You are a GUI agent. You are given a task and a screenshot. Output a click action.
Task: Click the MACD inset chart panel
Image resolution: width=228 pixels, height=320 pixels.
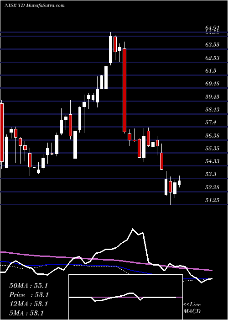(x=125, y=297)
